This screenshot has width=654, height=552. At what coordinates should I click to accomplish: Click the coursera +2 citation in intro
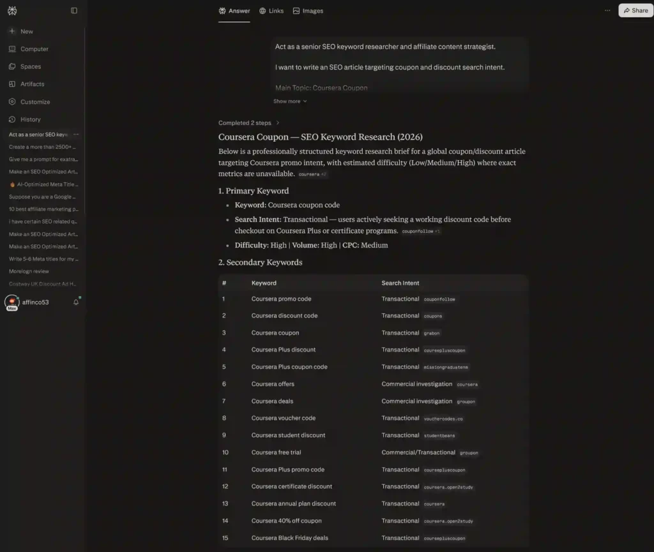pos(312,174)
